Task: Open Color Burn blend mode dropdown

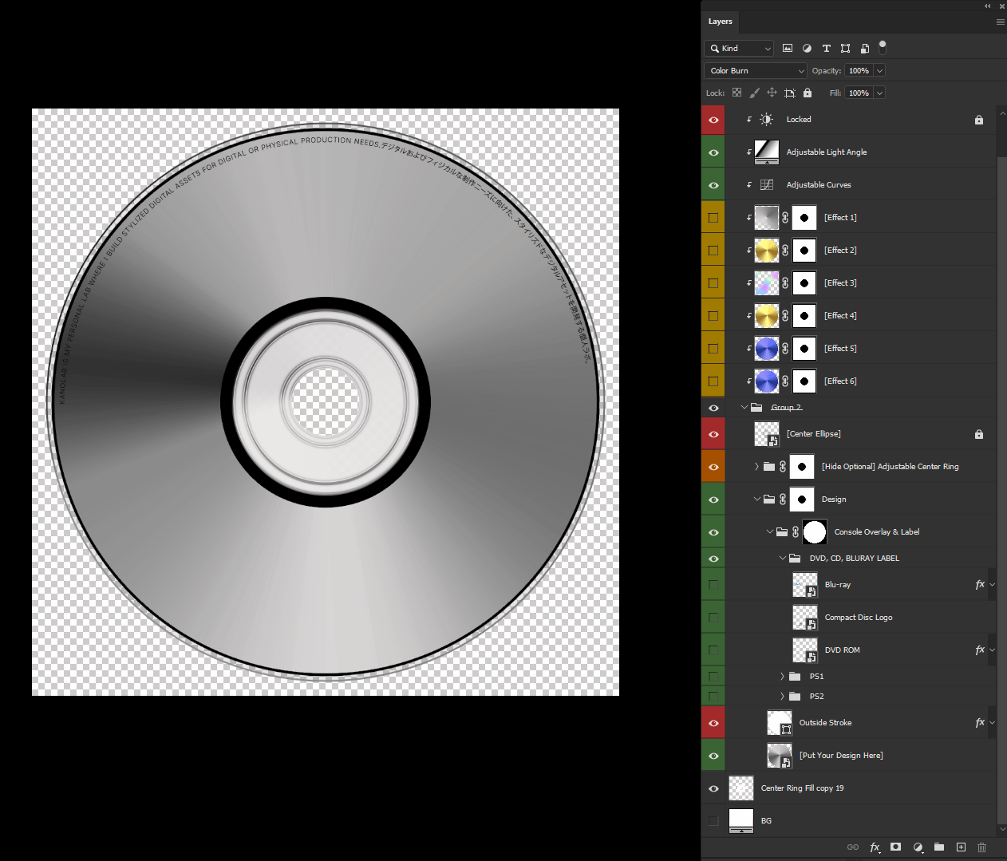Action: click(756, 70)
